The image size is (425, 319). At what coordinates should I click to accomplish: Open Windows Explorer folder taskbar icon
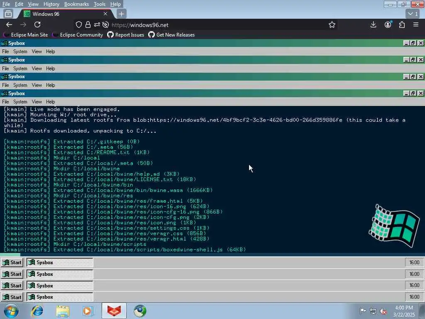pos(63,311)
